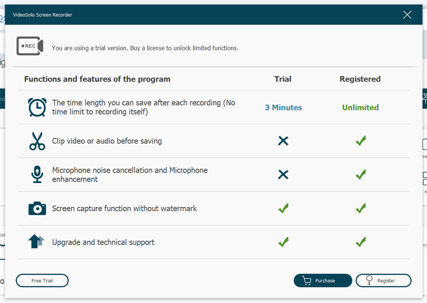The image size is (427, 303).
Task: Click the Free Trial button
Action: click(42, 281)
